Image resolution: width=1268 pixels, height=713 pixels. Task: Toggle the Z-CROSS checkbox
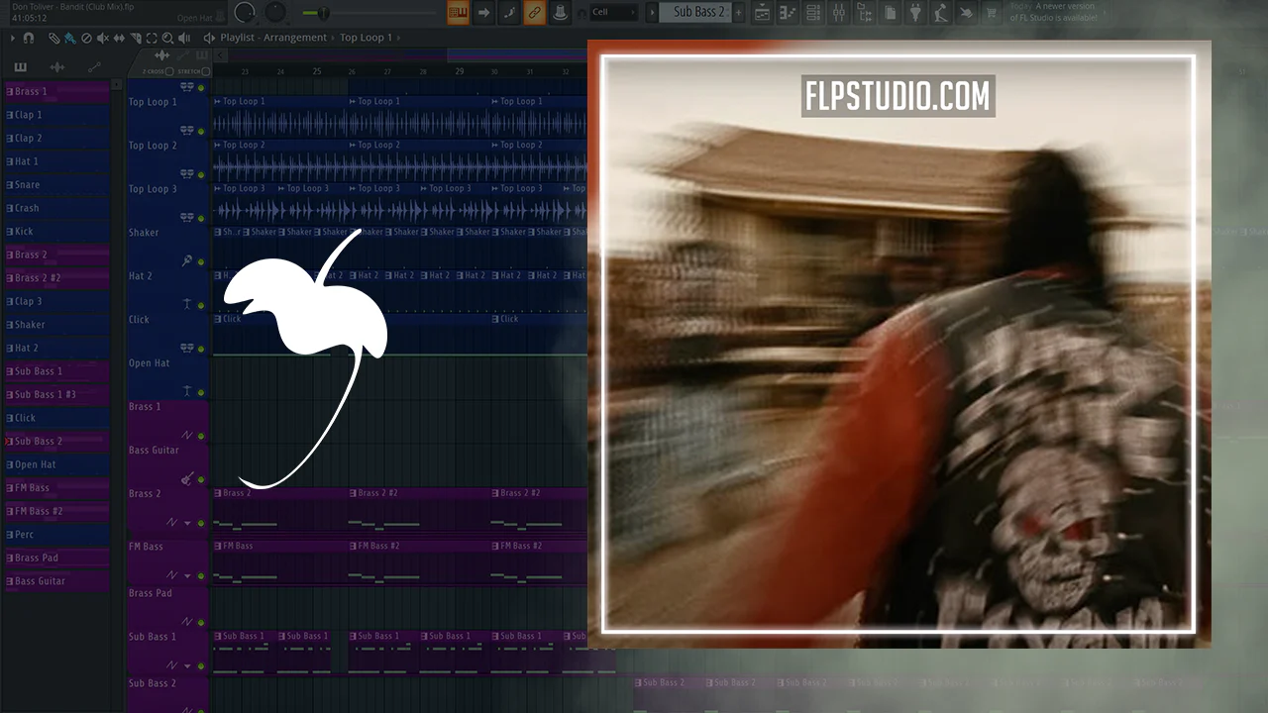169,71
